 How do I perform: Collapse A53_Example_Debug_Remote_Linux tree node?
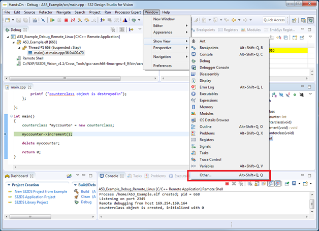[8, 37]
